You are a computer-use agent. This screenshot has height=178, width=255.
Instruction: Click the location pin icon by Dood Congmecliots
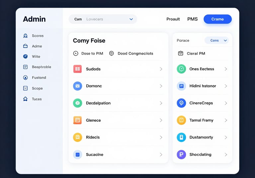click(x=112, y=53)
